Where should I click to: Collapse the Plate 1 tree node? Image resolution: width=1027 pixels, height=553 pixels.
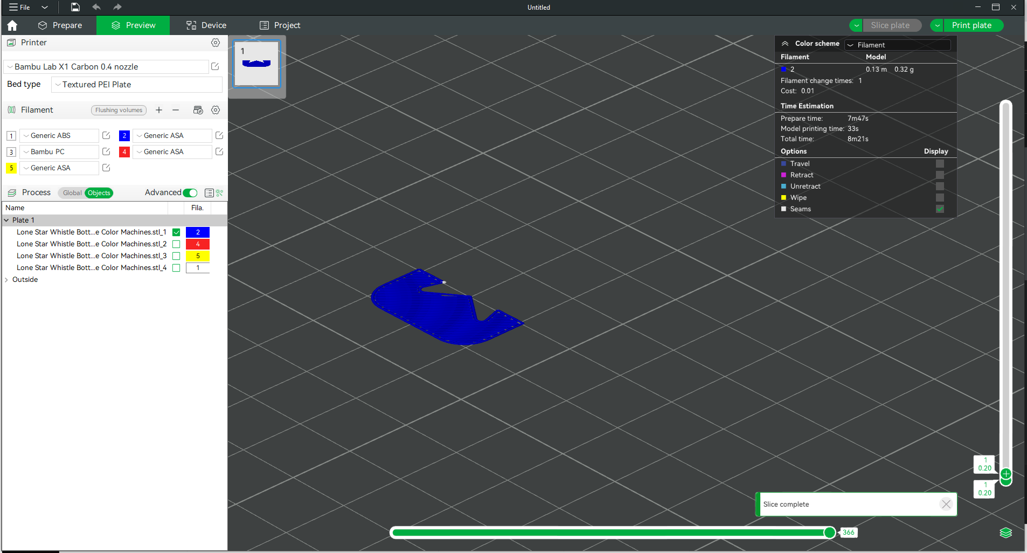click(x=6, y=220)
